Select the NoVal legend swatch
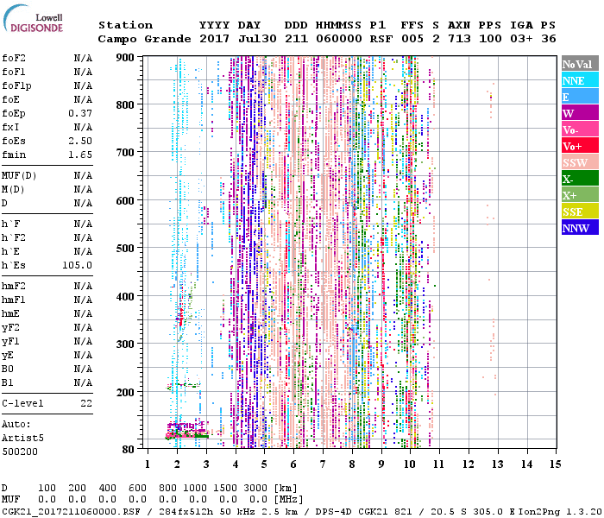 pyautogui.click(x=580, y=64)
